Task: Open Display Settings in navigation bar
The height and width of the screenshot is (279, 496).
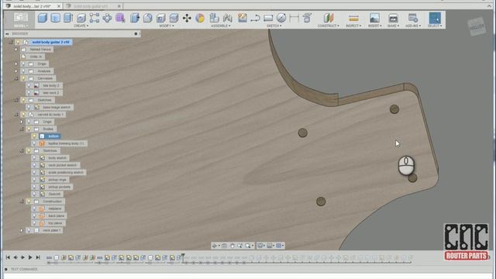Action: point(260,246)
